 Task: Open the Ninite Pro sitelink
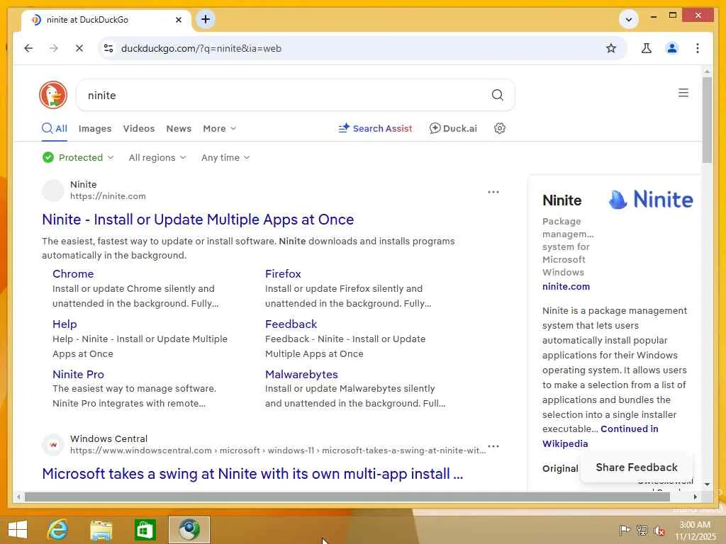click(x=78, y=374)
